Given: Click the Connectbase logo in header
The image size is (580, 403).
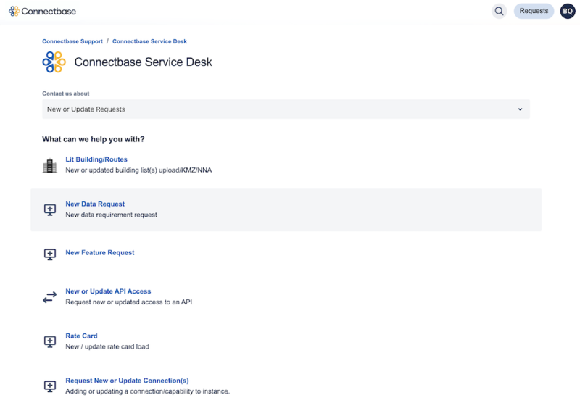Looking at the screenshot, I should (42, 11).
